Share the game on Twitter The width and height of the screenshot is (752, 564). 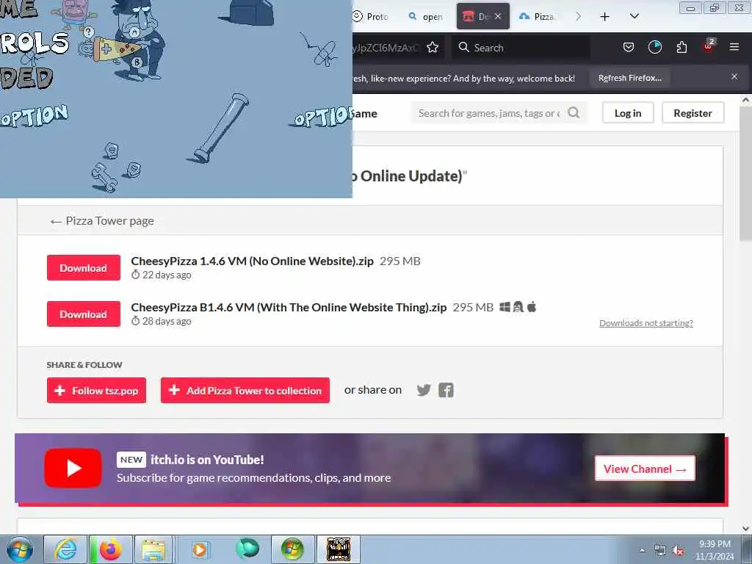pyautogui.click(x=424, y=390)
